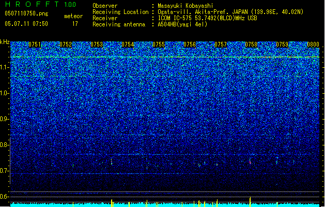Click time marker 0755
This screenshot has height=207, width=325.
click(x=159, y=45)
